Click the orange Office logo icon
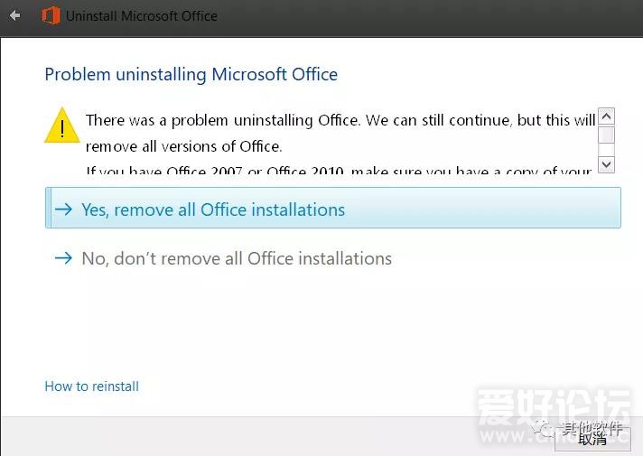This screenshot has height=456, width=643. (x=51, y=15)
